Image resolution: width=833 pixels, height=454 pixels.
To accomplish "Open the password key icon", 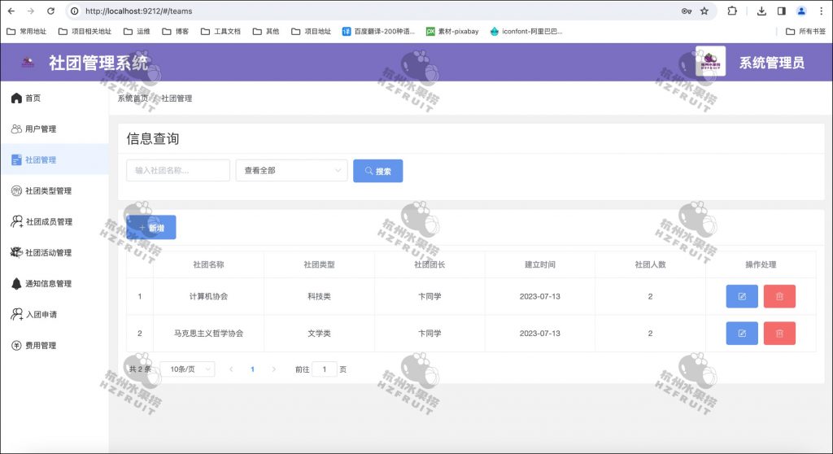I will (x=687, y=11).
